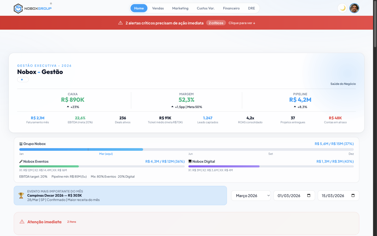The image size is (377, 236).
Task: Toggle dark mode moon icon
Action: pos(342,8)
